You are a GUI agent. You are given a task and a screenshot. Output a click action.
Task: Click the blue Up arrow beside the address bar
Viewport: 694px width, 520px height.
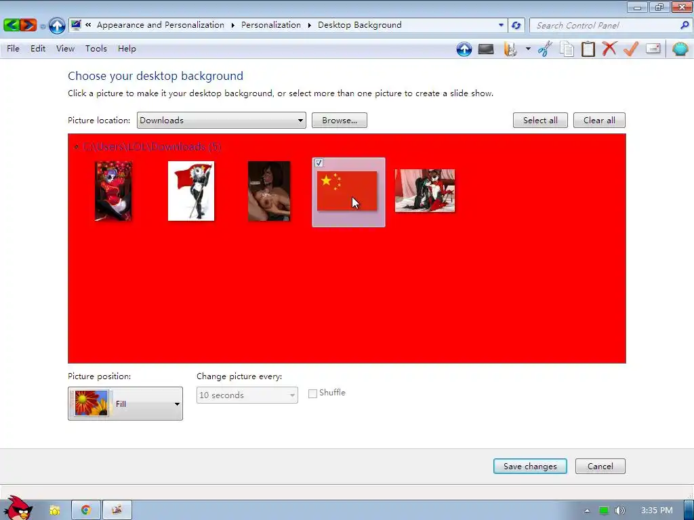(57, 25)
